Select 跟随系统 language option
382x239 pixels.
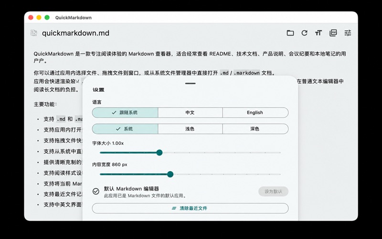[125, 113]
